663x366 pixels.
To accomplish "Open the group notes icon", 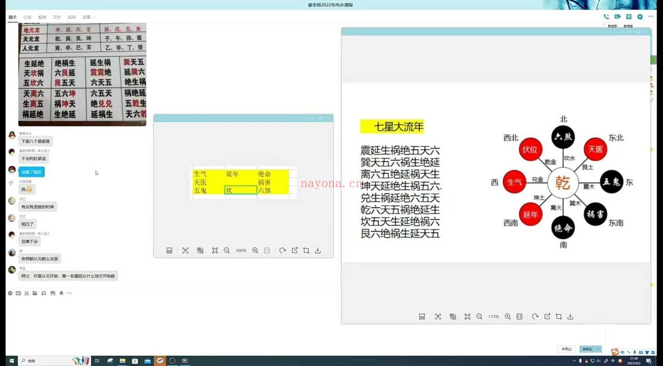I will point(629,17).
